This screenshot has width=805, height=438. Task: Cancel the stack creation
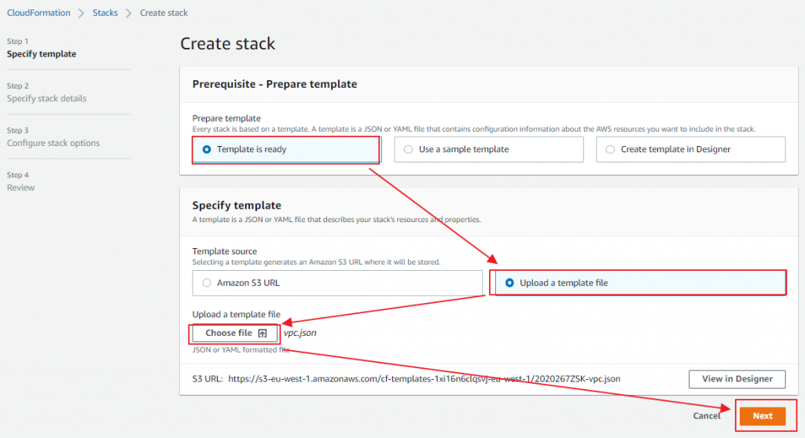[x=707, y=416]
